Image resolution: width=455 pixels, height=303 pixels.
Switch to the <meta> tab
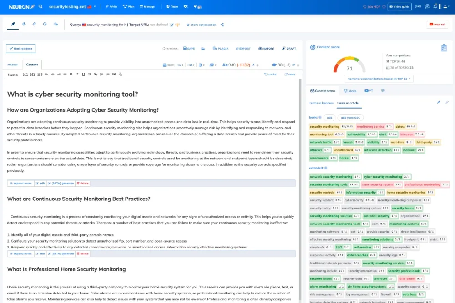pyautogui.click(x=12, y=65)
